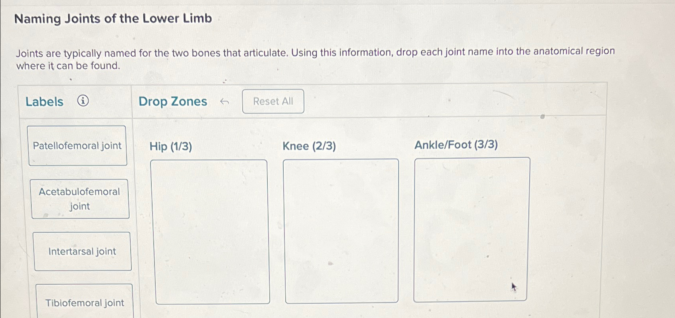Viewport: 675px width, 318px height.
Task: Select the Patellofemoral joint label
Action: pos(77,146)
